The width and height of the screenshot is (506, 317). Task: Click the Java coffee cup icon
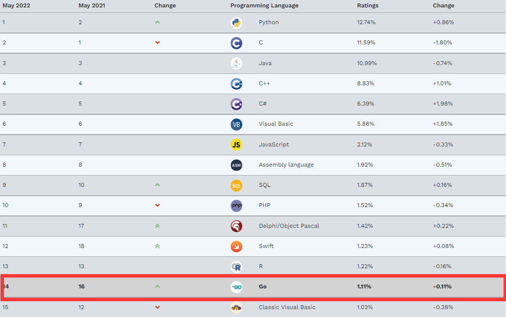pyautogui.click(x=236, y=63)
